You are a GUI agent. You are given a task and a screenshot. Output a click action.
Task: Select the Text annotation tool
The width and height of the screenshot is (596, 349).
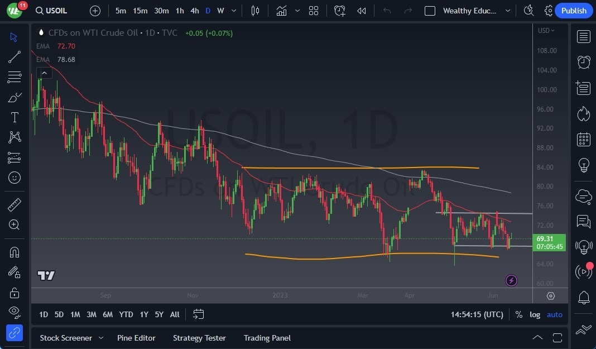(14, 117)
